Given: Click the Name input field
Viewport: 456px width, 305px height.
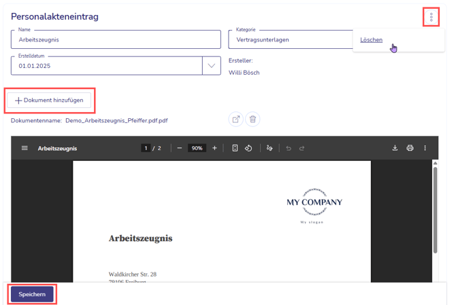Looking at the screenshot, I should click(116, 39).
